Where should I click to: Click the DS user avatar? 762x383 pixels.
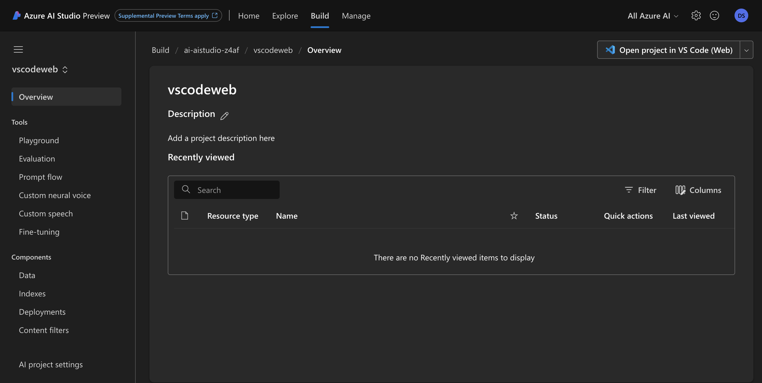741,16
